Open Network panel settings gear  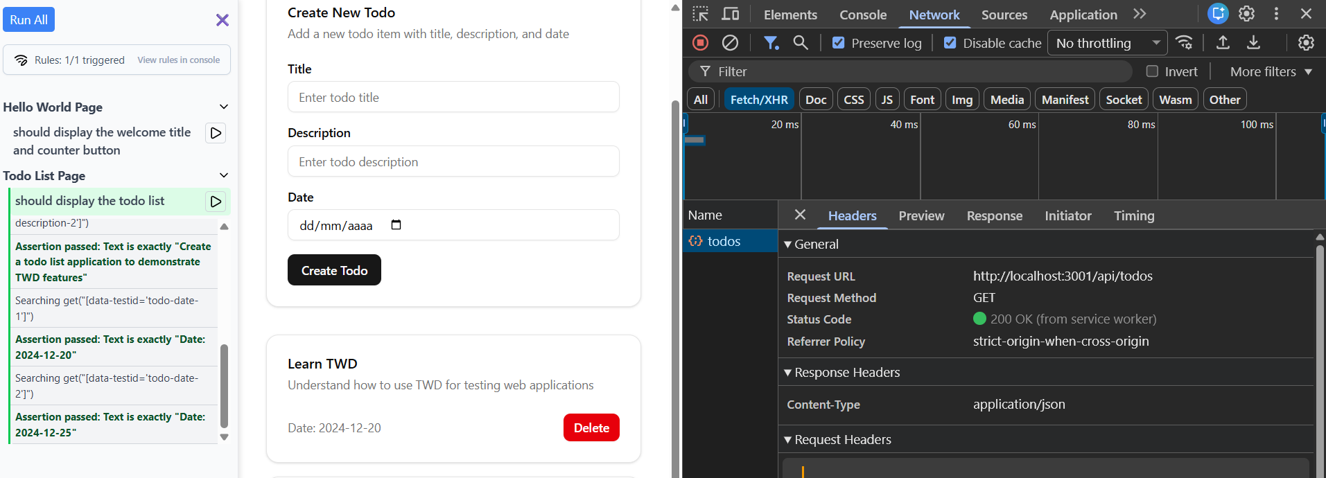(x=1306, y=43)
